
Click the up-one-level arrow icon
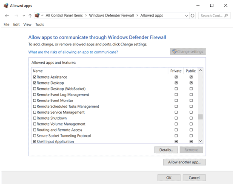point(30,16)
